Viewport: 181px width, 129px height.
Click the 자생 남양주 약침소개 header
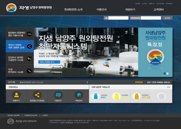point(100,87)
